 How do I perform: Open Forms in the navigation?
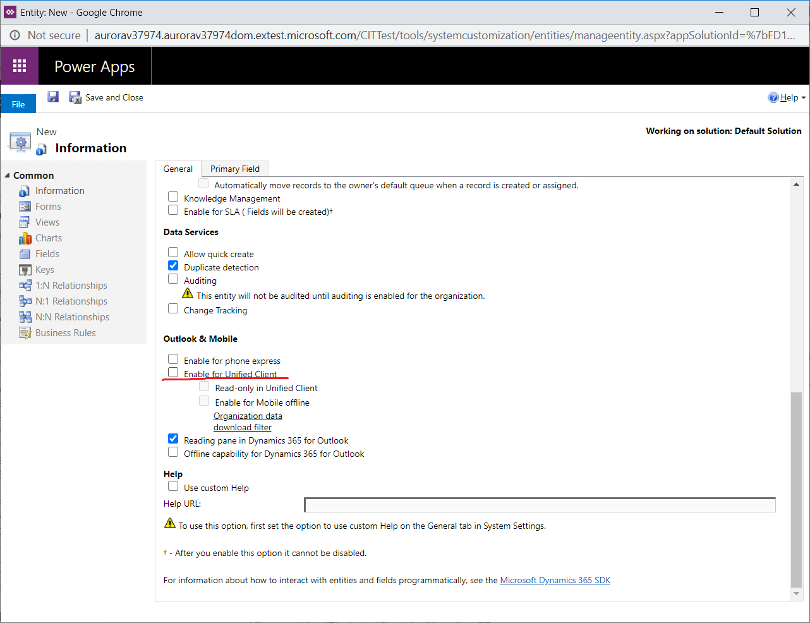[48, 207]
